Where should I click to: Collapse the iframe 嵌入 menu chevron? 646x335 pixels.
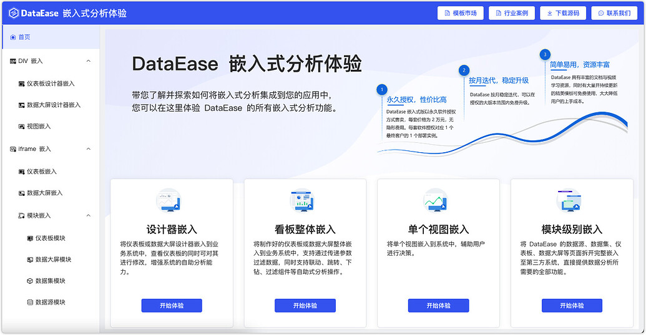click(88, 149)
